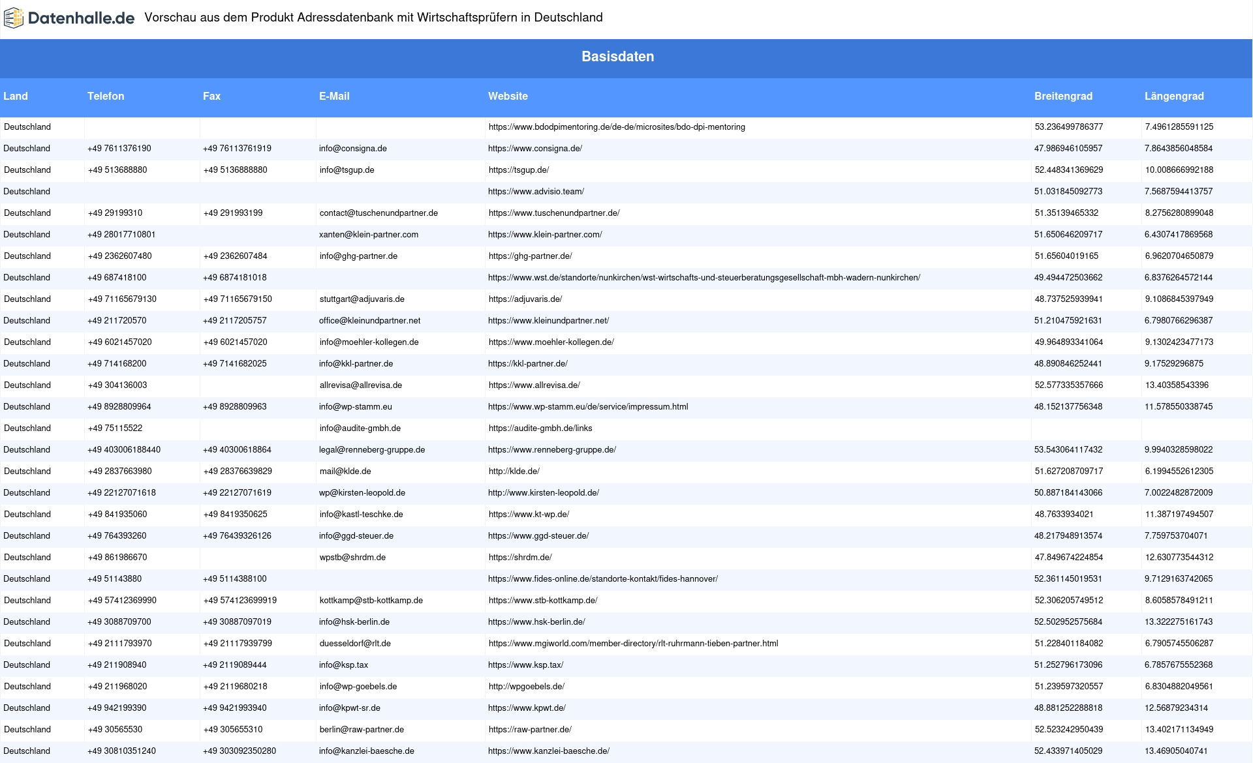Open the https://adjuvaris.de/ link

tap(525, 299)
